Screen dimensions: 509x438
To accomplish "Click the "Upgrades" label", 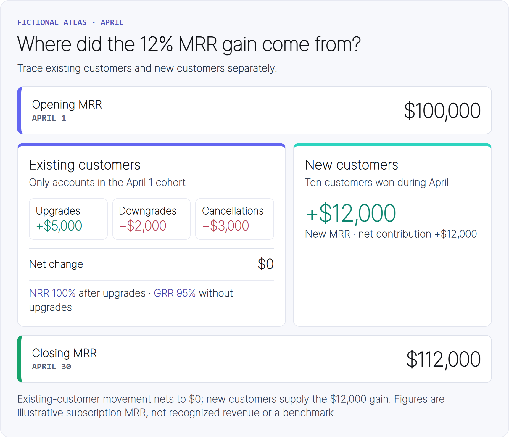I will coord(58,211).
